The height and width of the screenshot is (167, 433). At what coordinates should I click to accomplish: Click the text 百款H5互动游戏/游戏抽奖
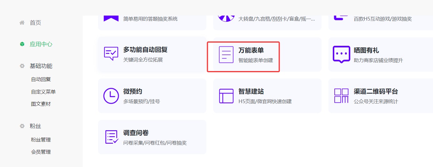point(383,19)
